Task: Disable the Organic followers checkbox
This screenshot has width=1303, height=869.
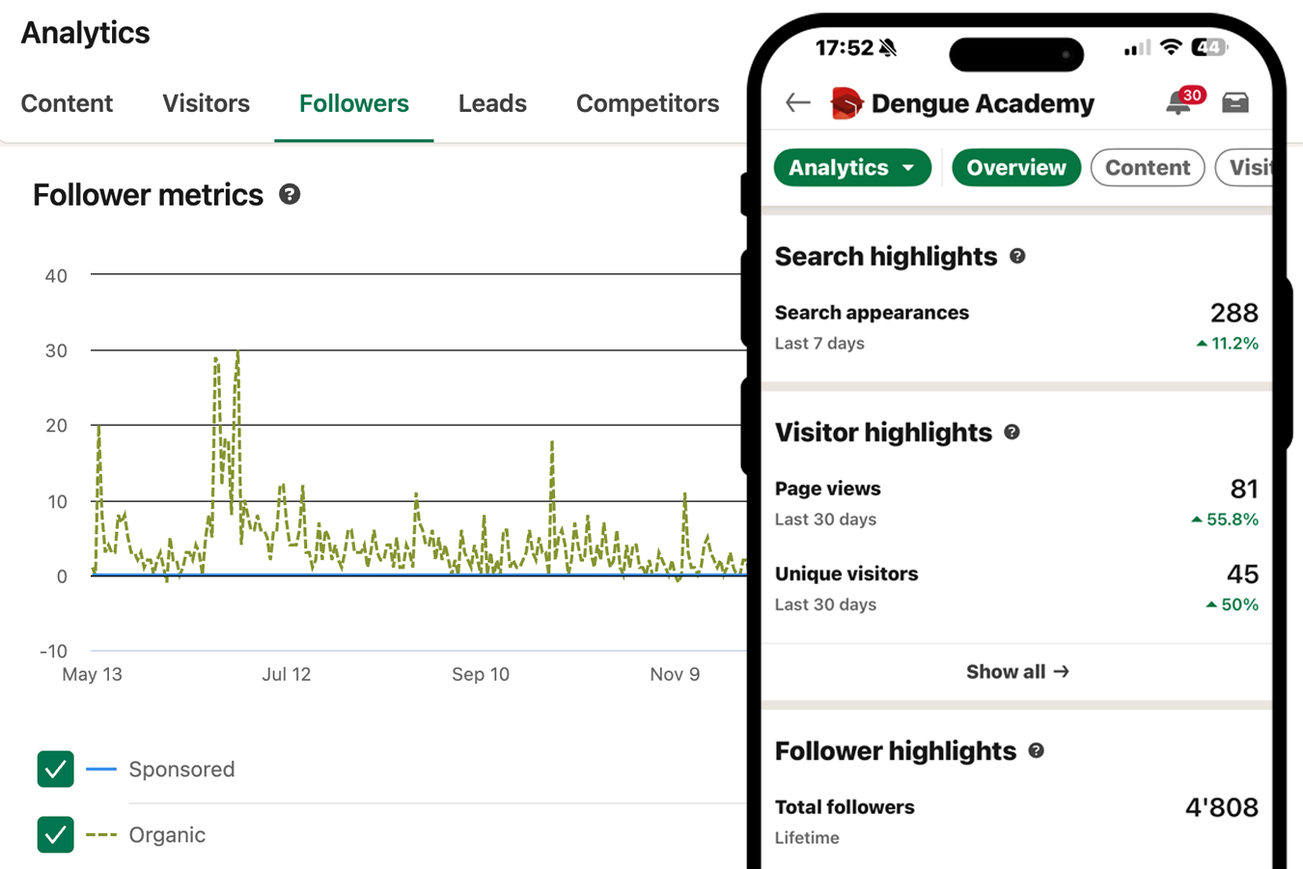Action: pos(55,834)
